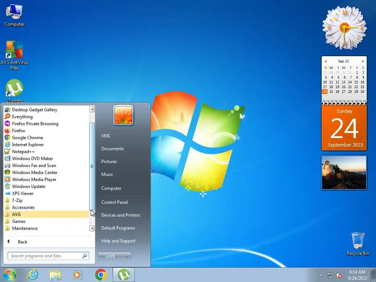376x282 pixels.
Task: Click the Lock button
Action: [110, 256]
